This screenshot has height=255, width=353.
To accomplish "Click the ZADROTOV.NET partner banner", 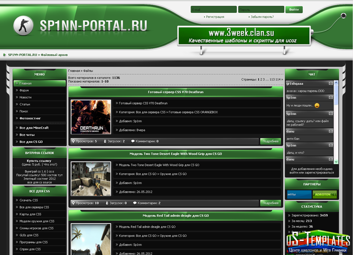I will coord(325,194).
